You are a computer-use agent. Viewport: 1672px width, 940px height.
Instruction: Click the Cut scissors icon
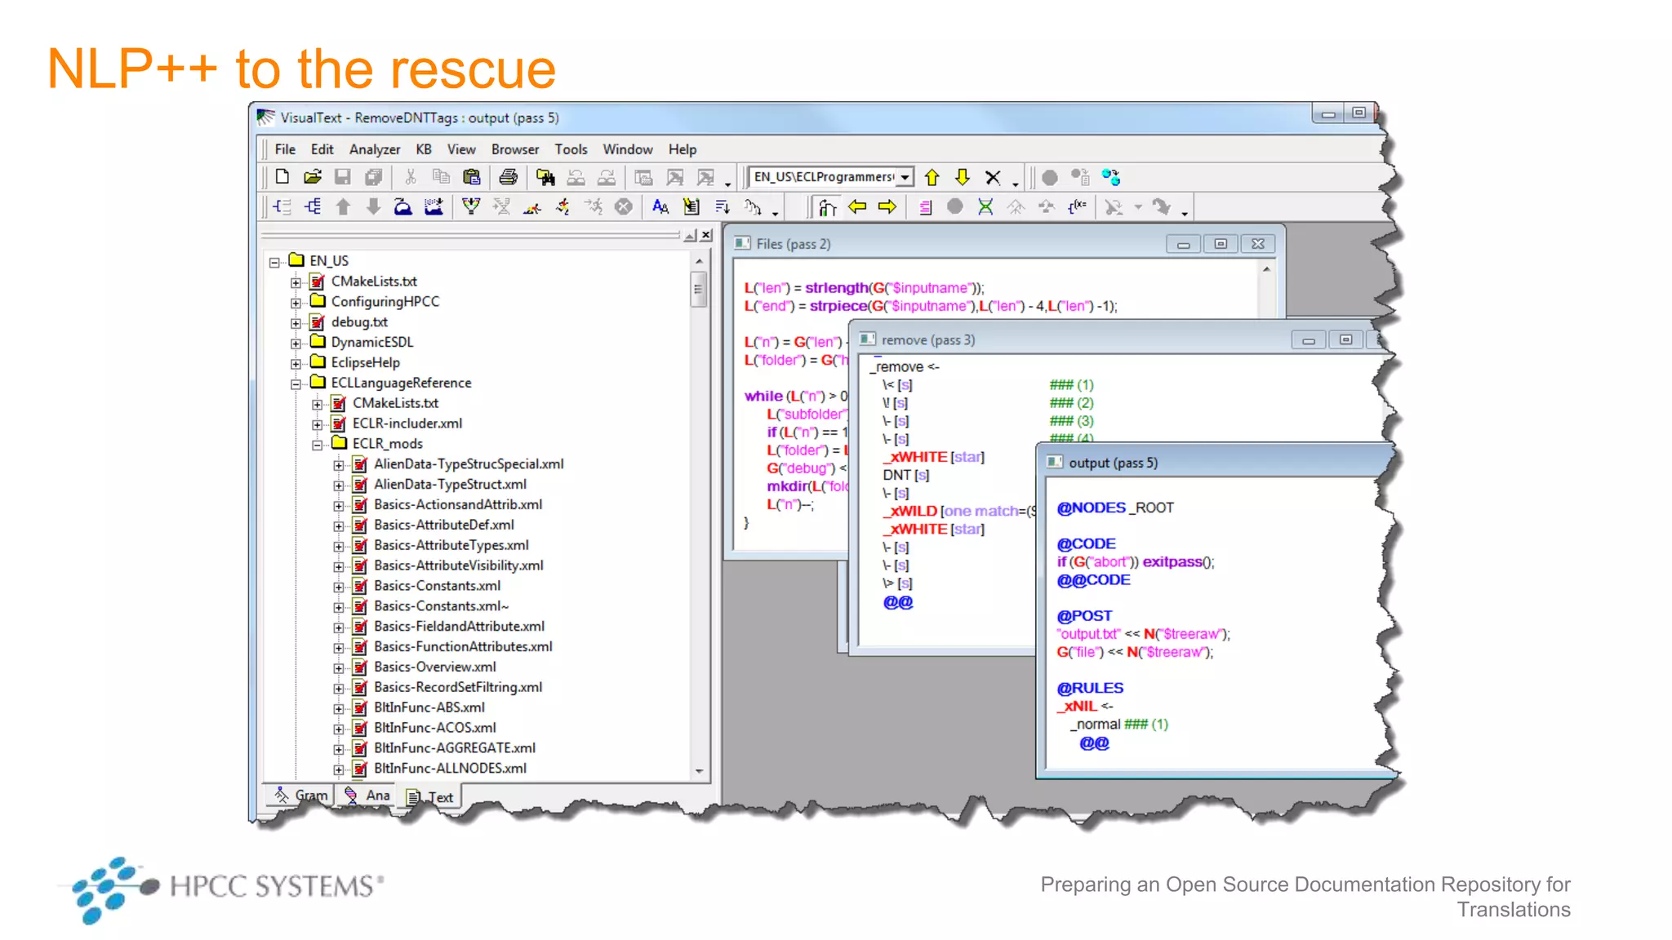[x=411, y=177]
